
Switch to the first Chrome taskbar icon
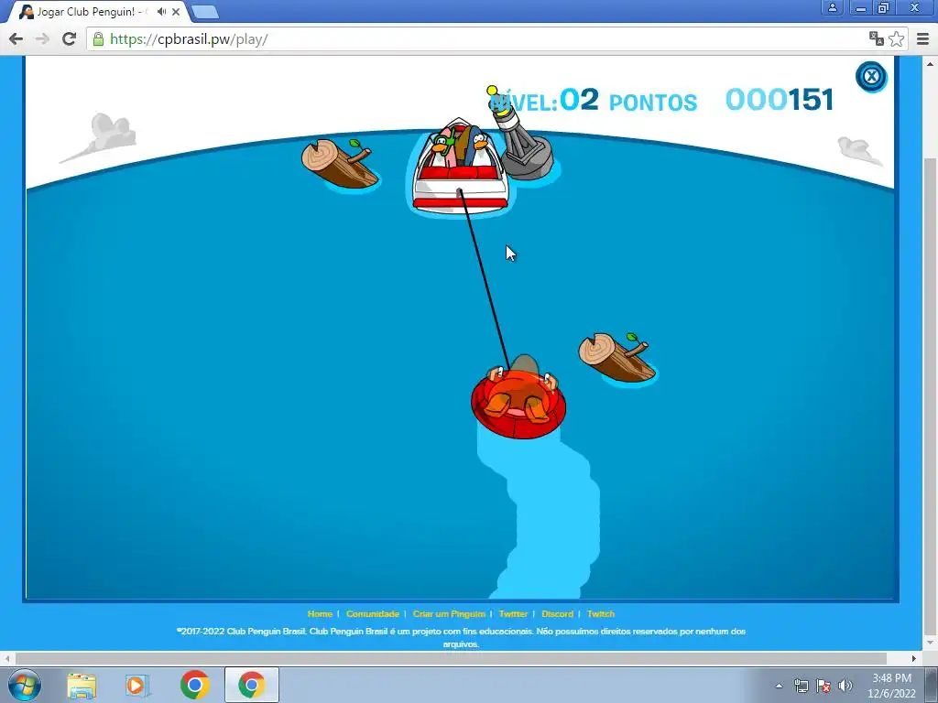coord(195,685)
